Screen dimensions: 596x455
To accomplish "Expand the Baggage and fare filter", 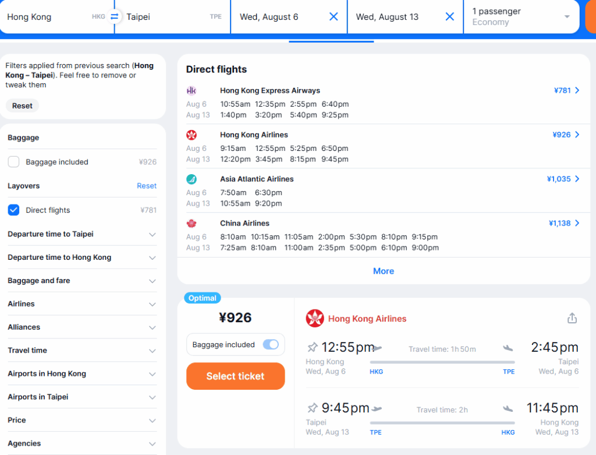I will point(82,281).
